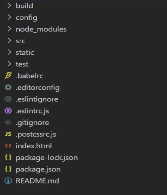Click the Babel icon beside .babelrc
This screenshot has height=195, width=167.
click(8, 76)
